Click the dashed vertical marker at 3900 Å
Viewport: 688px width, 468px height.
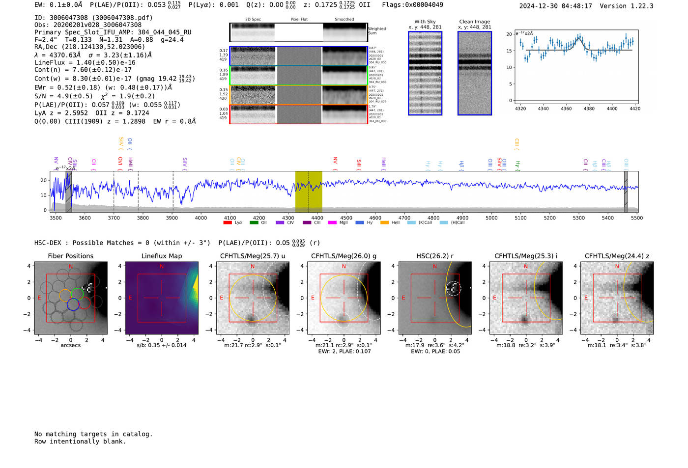[173, 192]
